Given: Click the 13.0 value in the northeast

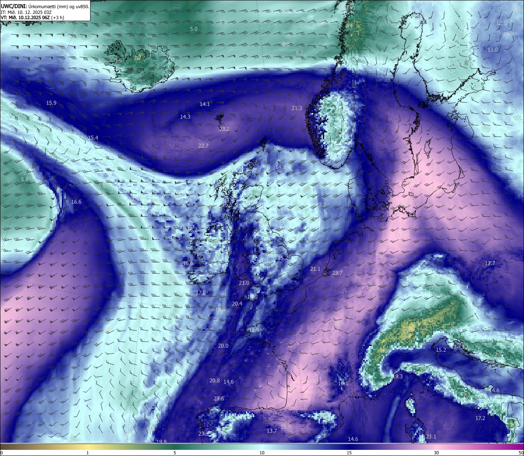Looking at the screenshot, I should pos(493,50).
